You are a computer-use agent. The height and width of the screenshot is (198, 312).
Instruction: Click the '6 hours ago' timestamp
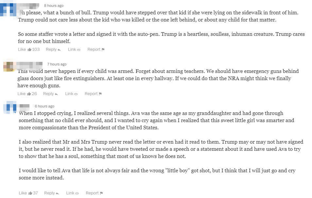click(x=44, y=106)
